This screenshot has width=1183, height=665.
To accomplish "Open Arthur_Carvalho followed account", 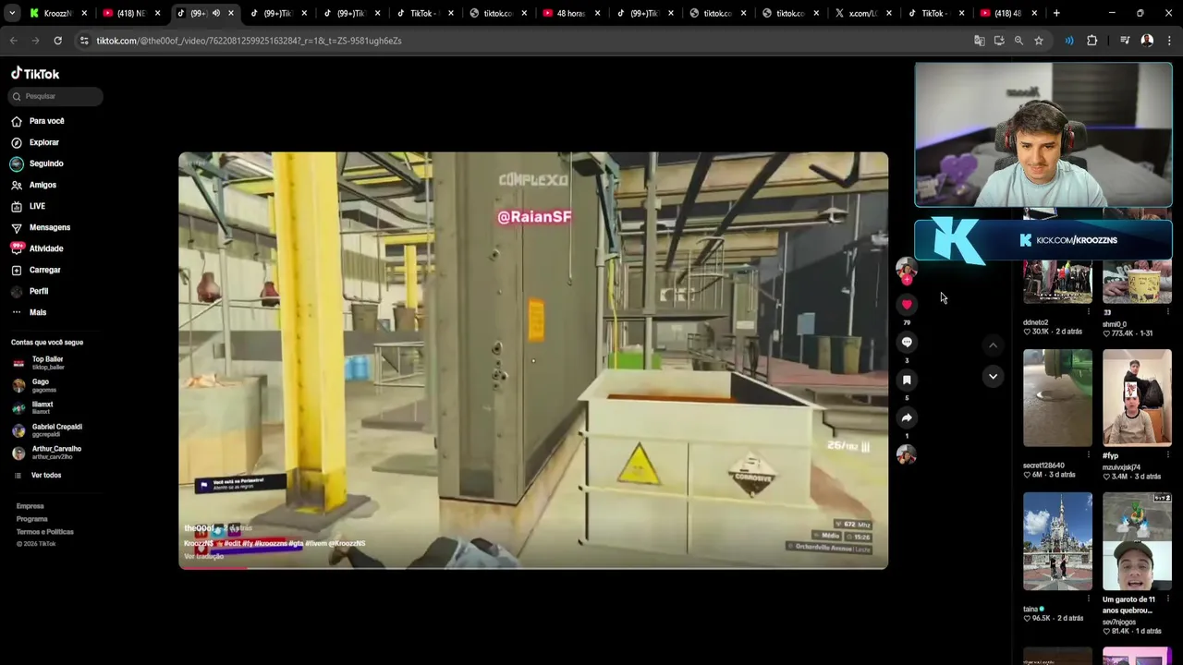I will pos(46,452).
